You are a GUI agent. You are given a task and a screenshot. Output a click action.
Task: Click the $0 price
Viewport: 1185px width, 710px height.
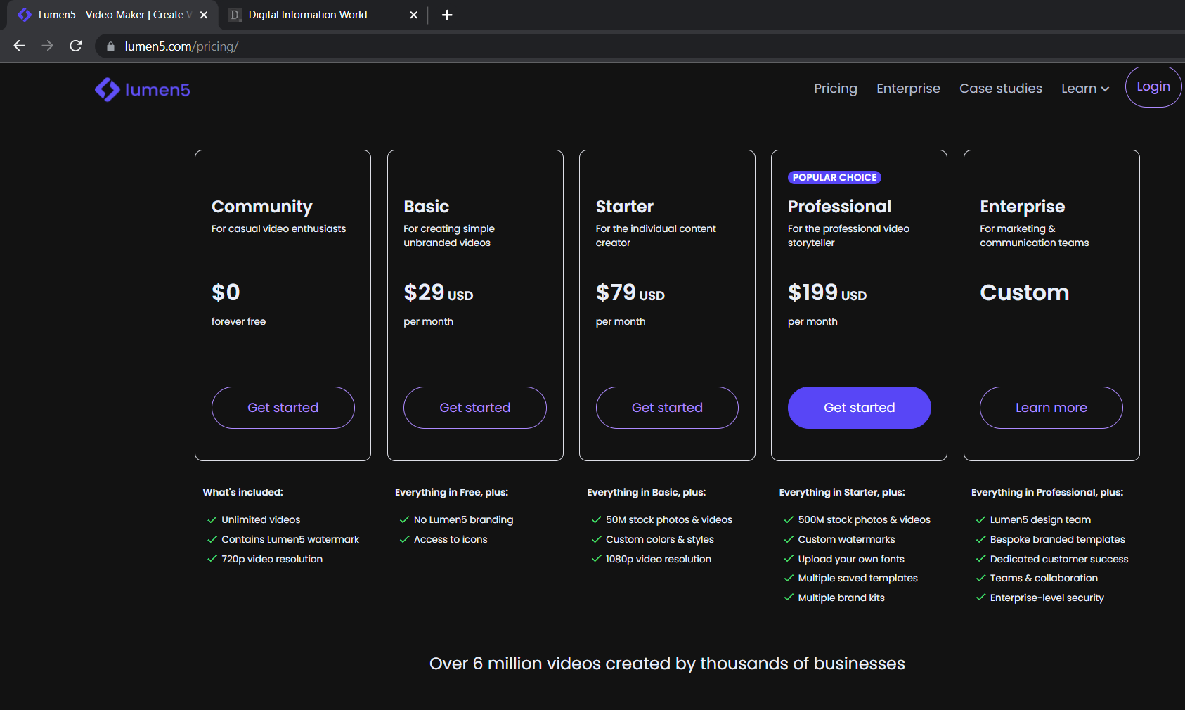point(226,292)
